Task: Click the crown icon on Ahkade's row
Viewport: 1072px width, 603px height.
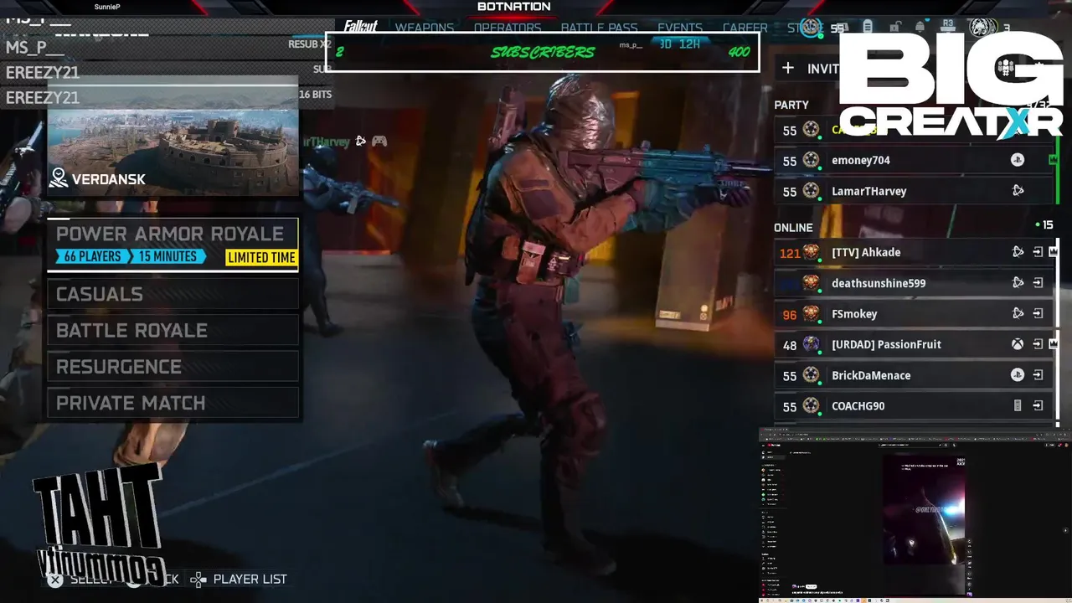Action: tap(1053, 251)
